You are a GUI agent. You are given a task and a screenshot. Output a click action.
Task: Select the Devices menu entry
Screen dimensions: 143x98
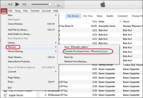pyautogui.click(x=30, y=47)
